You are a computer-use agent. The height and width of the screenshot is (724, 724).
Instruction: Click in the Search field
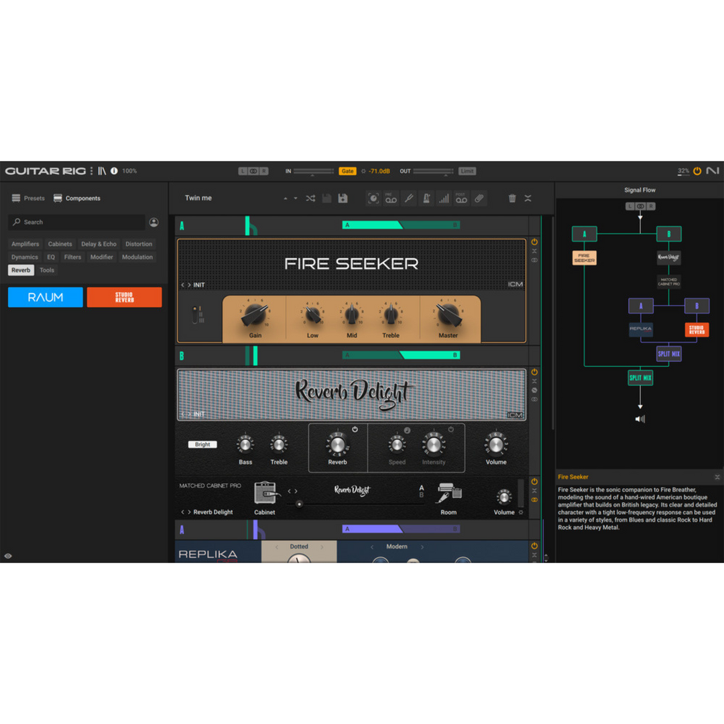tap(76, 223)
